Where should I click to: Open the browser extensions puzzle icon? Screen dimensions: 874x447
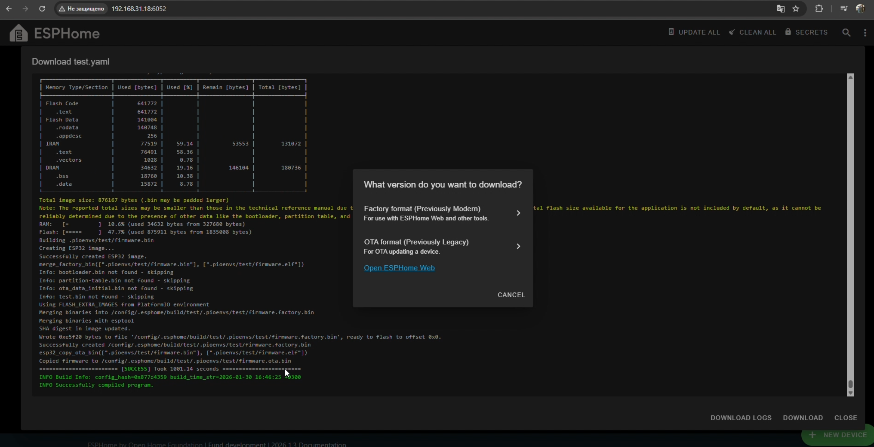coord(819,8)
